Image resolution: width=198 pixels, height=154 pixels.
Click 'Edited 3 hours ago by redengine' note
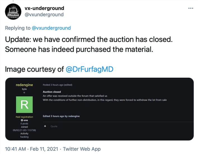tap(61, 116)
